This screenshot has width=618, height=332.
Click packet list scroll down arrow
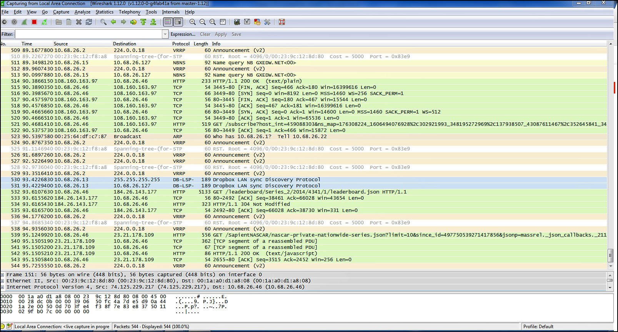610,266
